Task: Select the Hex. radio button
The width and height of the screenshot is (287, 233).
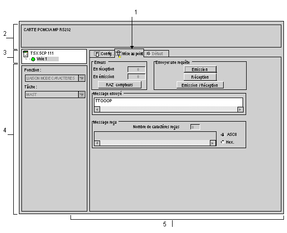Action: click(223, 142)
